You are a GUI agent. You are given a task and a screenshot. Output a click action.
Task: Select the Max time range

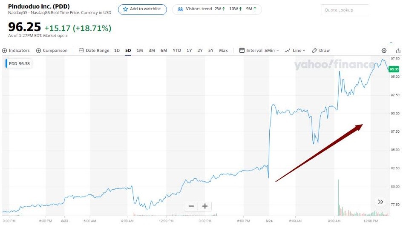(x=223, y=51)
